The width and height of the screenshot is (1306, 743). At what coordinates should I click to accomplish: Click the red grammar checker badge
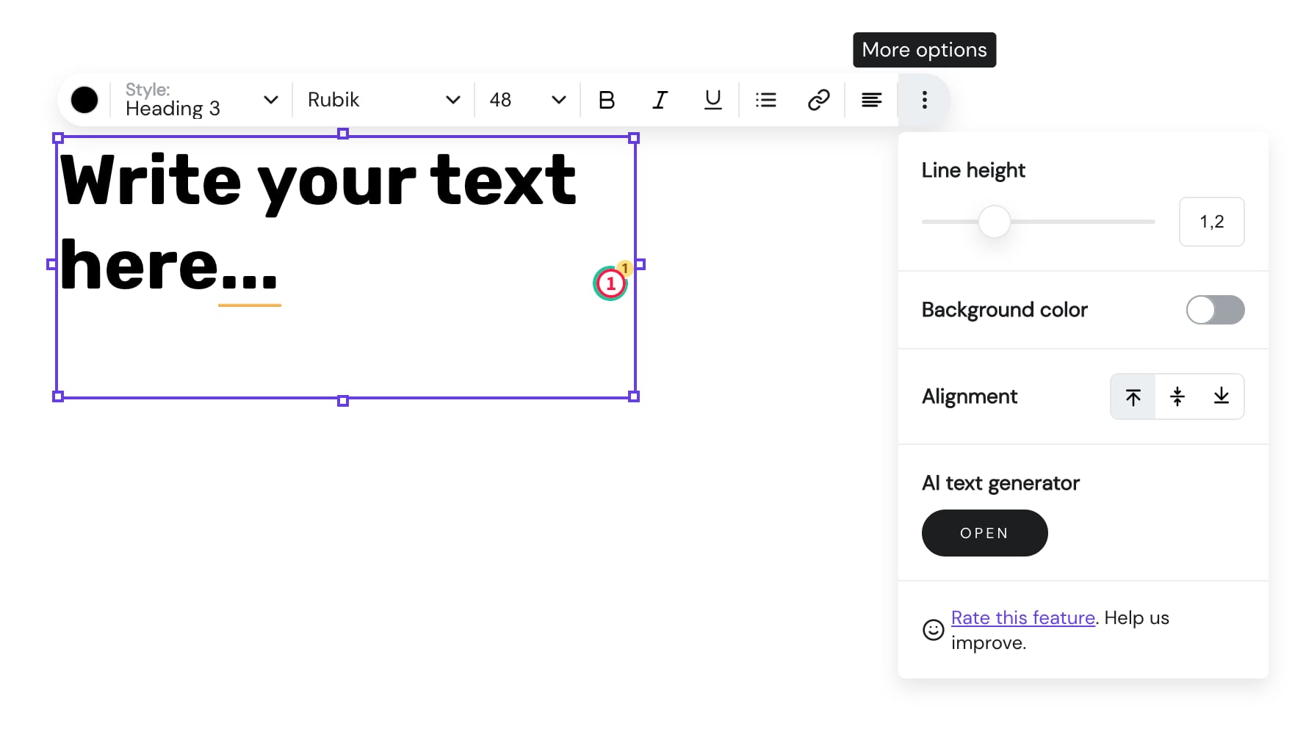[610, 283]
